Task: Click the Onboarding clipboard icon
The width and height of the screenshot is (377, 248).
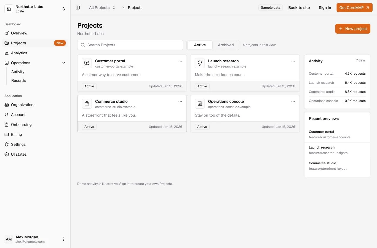Action: click(x=7, y=125)
